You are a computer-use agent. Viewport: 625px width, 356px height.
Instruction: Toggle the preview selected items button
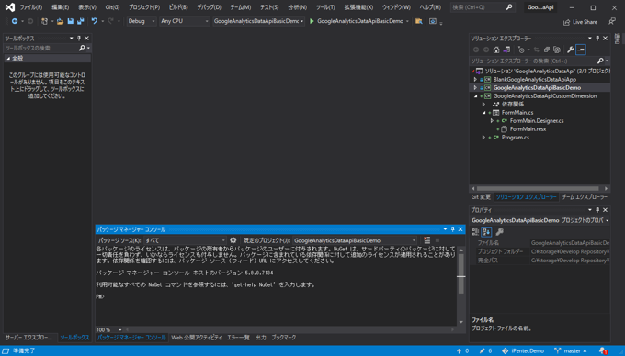(581, 50)
